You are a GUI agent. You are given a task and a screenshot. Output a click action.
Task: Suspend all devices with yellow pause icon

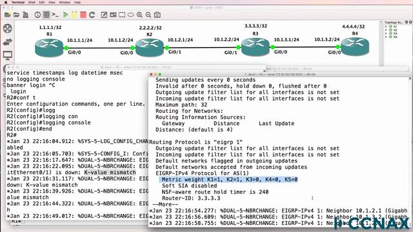(75, 15)
